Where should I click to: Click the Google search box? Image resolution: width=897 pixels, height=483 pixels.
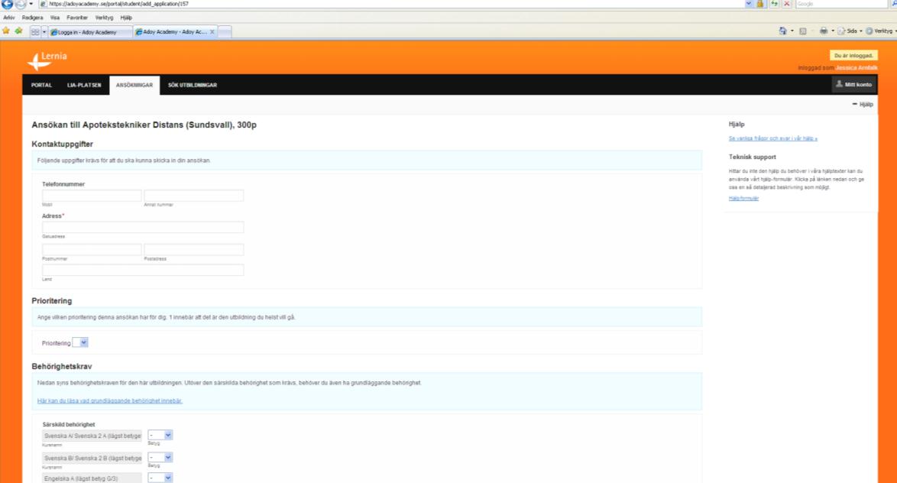click(841, 4)
